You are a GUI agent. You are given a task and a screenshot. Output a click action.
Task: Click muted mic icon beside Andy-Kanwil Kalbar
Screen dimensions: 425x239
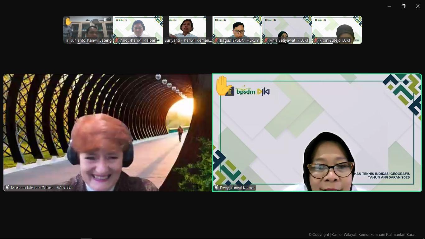click(x=117, y=40)
